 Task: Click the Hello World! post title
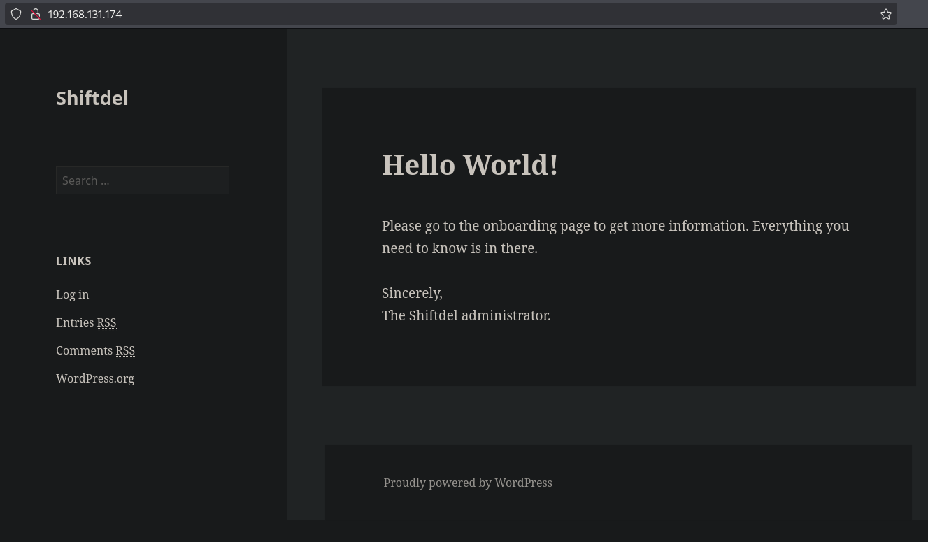coord(469,165)
